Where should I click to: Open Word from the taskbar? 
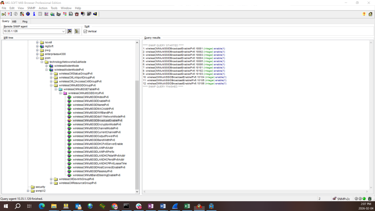click(163, 206)
